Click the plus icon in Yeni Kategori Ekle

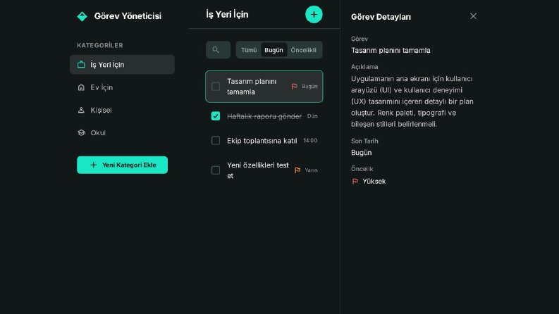pos(94,165)
